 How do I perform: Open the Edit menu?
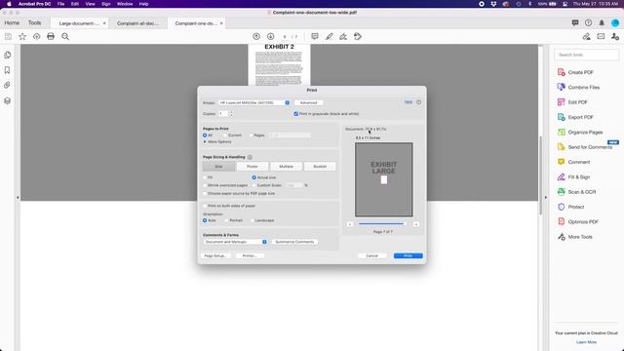pos(75,4)
